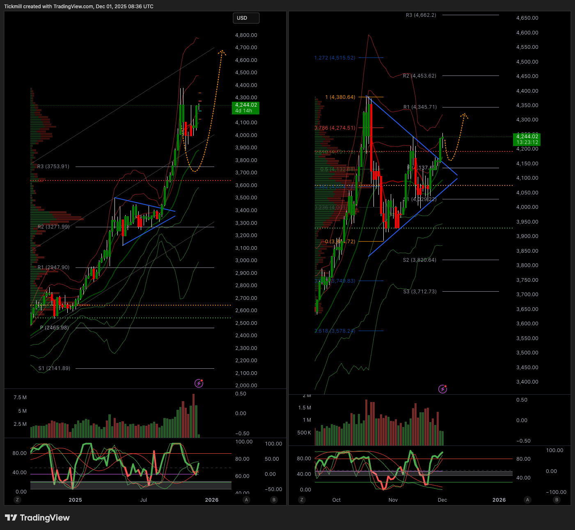Click right chart timezone Z icon
The height and width of the screenshot is (530, 575).
(x=302, y=500)
